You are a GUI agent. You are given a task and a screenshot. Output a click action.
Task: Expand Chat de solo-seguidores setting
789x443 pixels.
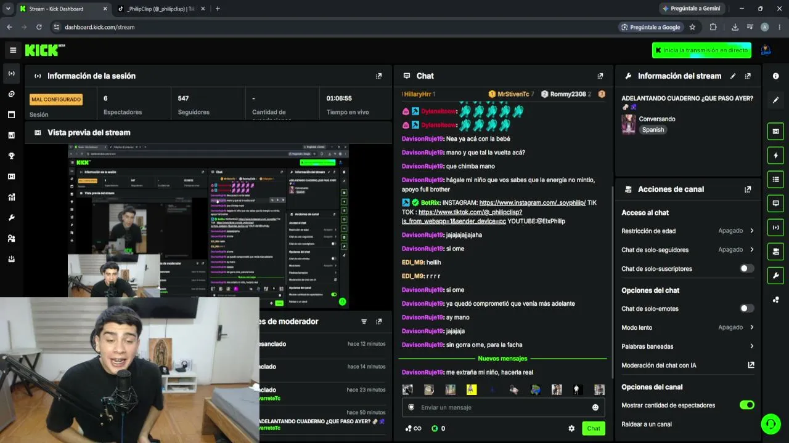(687, 250)
